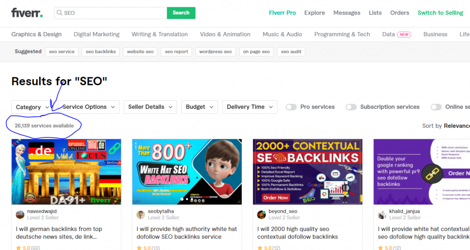470x250 pixels.
Task: Go to Writing & Translation category
Action: tap(159, 34)
